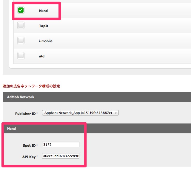
Task: Click into the Spot ID field
Action: pyautogui.click(x=61, y=145)
